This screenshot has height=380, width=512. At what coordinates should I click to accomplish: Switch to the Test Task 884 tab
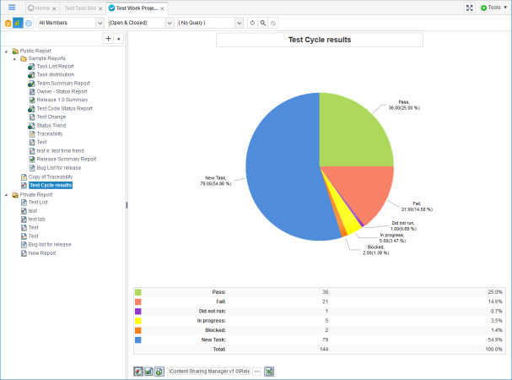[x=80, y=8]
